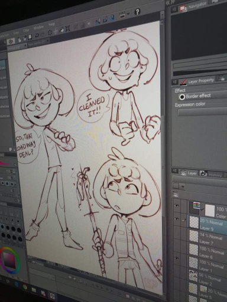
Task: Hide the Color paper layer via its eye
Action: point(177,206)
